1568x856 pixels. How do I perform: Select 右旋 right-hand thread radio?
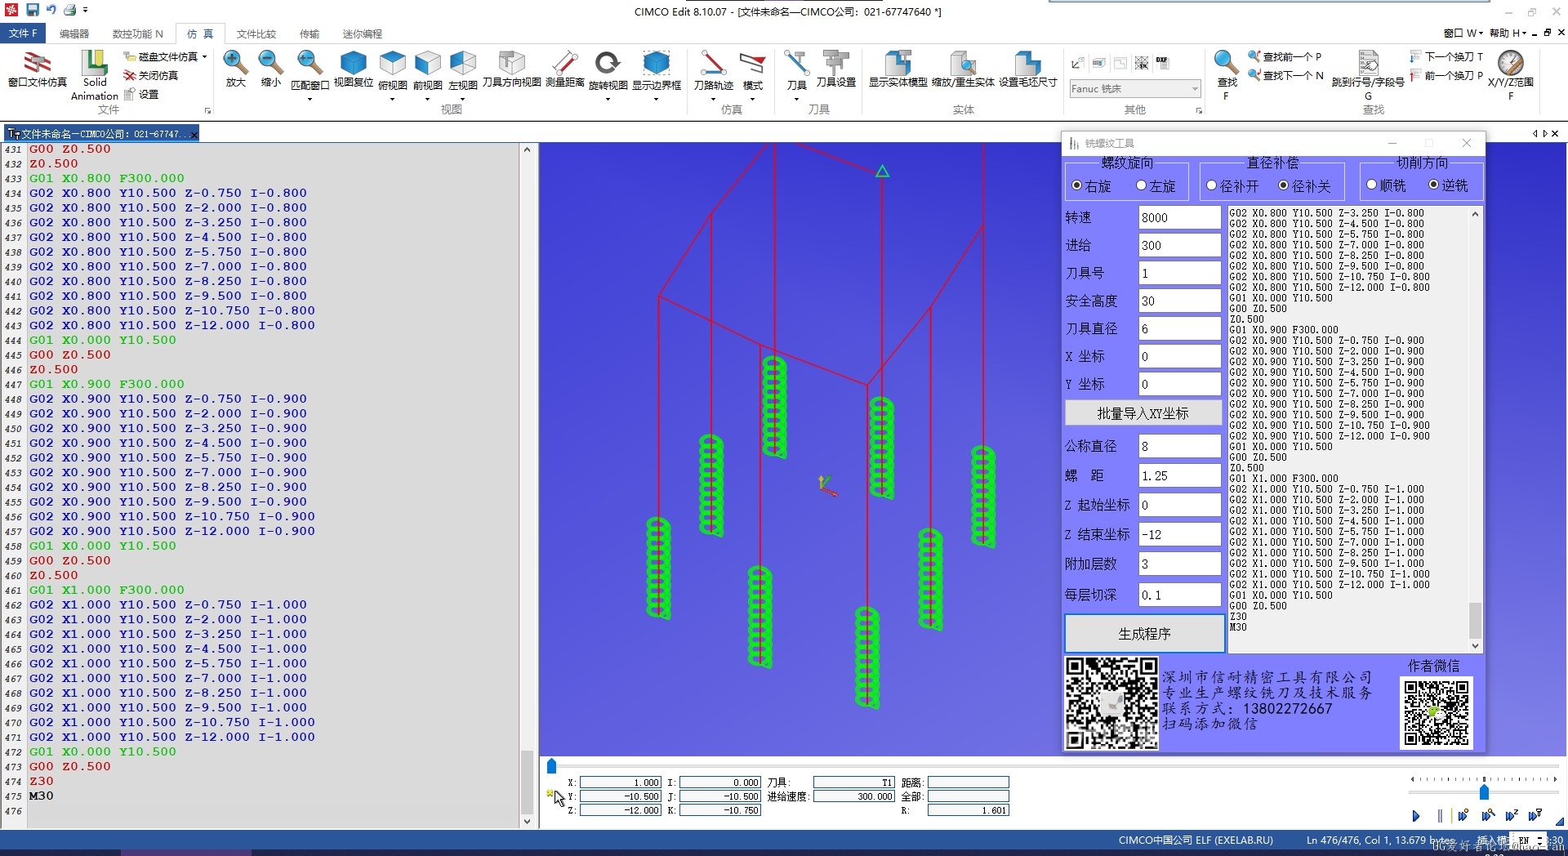point(1076,185)
